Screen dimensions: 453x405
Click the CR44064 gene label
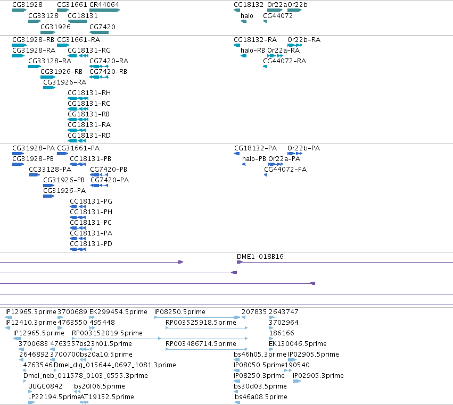(104, 5)
